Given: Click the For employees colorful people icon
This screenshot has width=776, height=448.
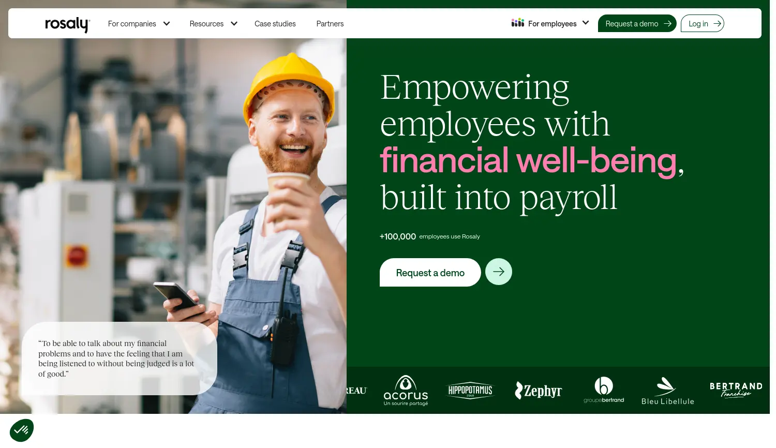Looking at the screenshot, I should (518, 23).
